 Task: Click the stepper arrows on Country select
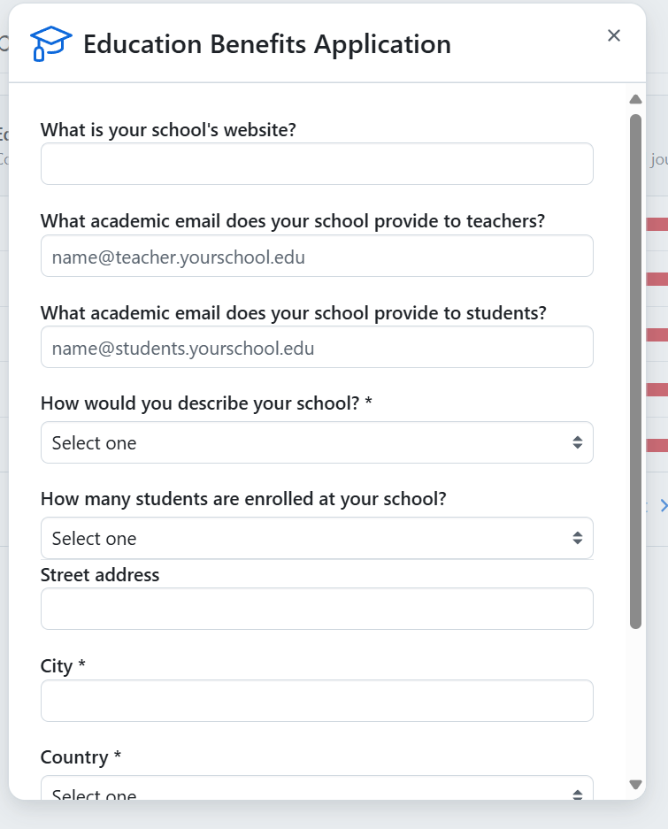[x=577, y=793]
